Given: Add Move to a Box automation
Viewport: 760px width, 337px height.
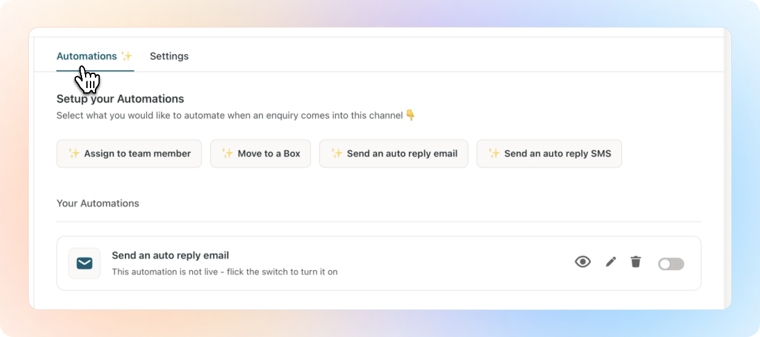Looking at the screenshot, I should [x=261, y=154].
